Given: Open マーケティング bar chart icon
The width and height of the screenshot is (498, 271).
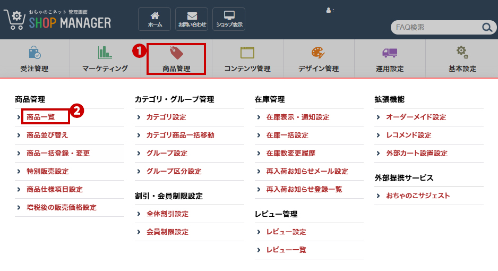Looking at the screenshot, I should (105, 52).
